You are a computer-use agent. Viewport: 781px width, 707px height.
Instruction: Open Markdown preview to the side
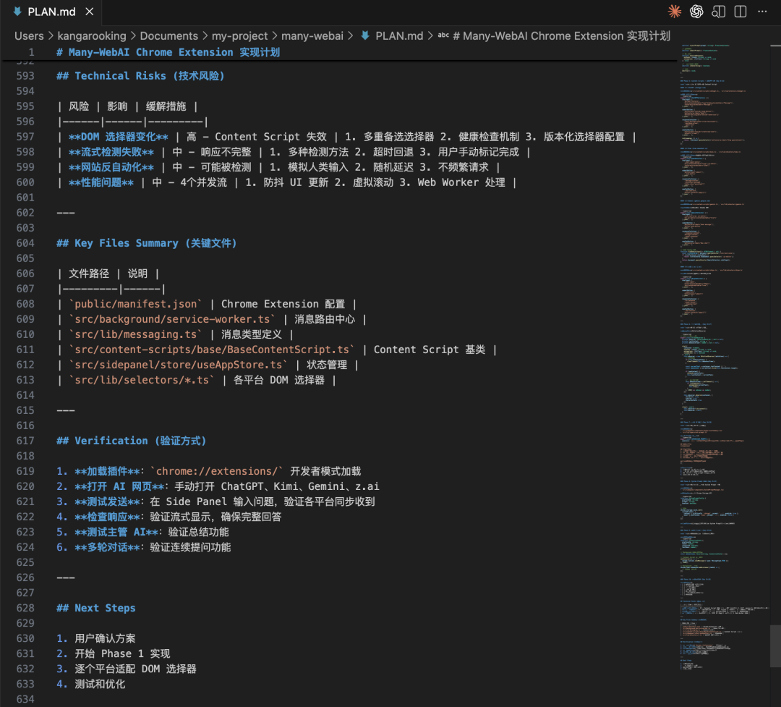718,11
